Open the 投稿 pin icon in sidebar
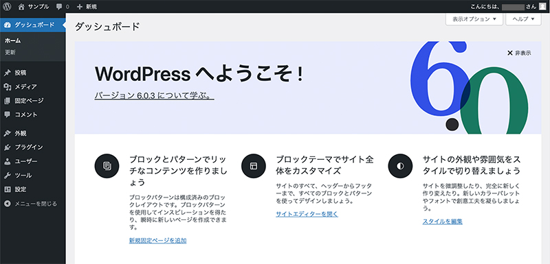Viewport: 550px width, 264px height. (x=8, y=73)
